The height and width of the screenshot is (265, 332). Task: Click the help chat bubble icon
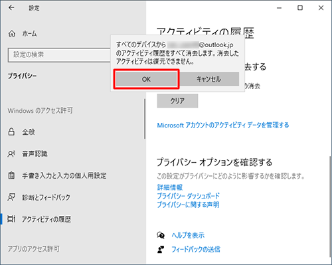[161, 235]
